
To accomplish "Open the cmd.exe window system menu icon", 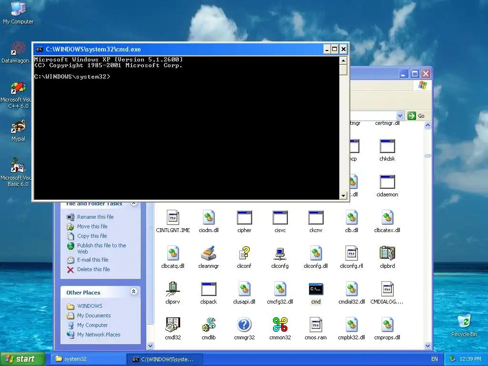I will [x=39, y=49].
